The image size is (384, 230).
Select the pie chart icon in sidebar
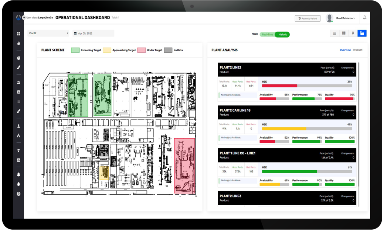(x=18, y=57)
